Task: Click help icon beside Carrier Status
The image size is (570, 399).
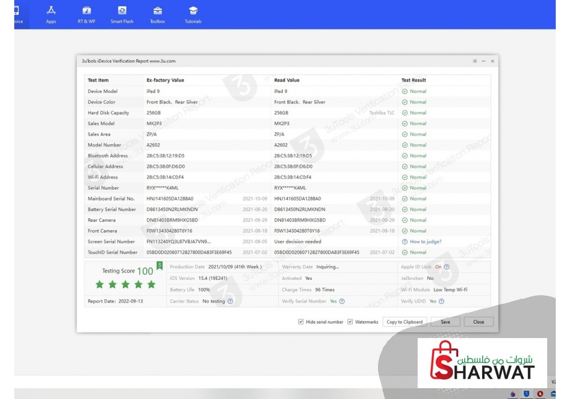Action: click(230, 302)
